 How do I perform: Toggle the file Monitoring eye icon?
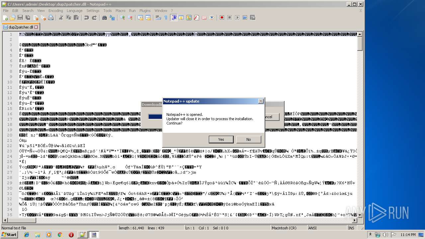[212, 18]
